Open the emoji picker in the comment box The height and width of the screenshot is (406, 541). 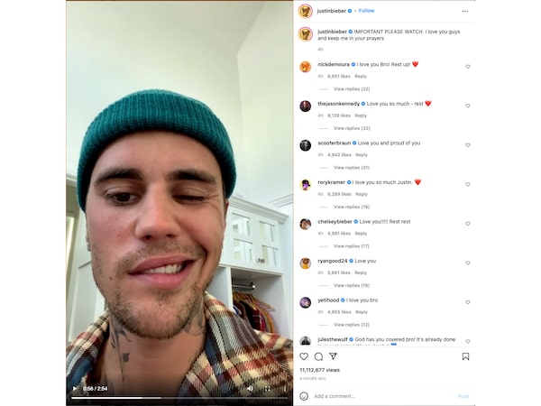pos(304,396)
